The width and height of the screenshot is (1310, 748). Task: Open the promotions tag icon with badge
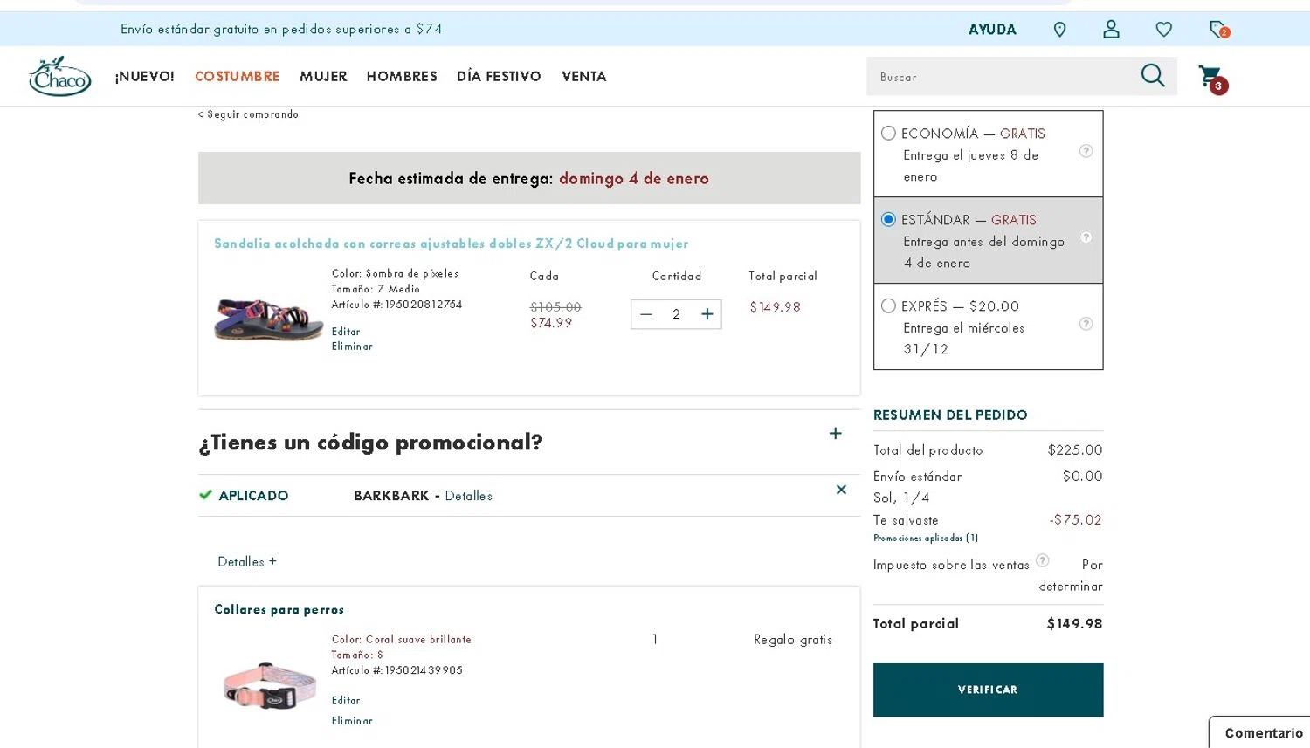pyautogui.click(x=1219, y=30)
